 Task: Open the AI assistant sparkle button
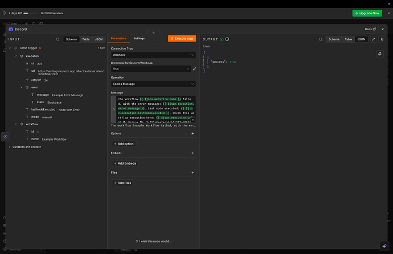(384, 246)
